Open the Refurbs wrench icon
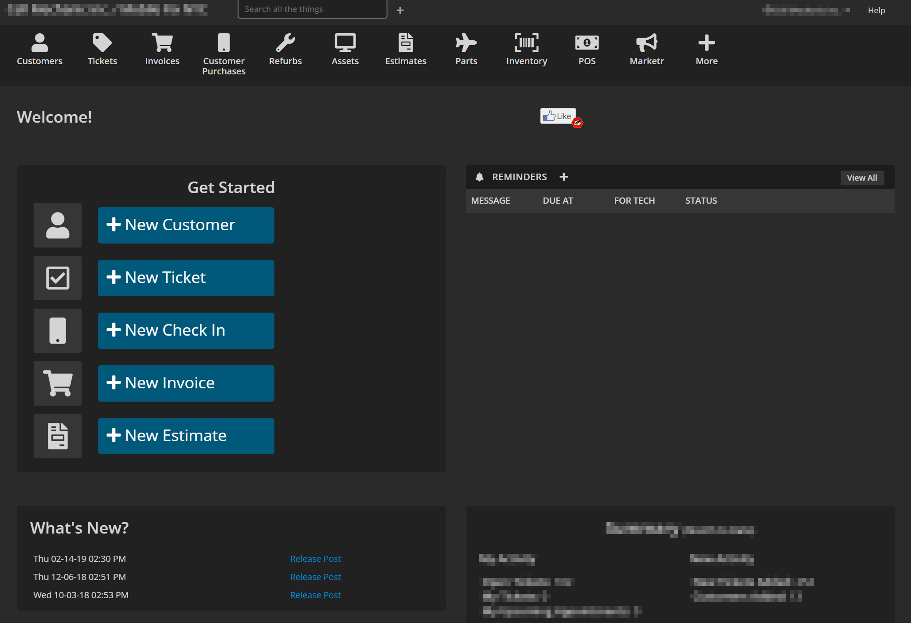The width and height of the screenshot is (911, 623). (x=285, y=43)
